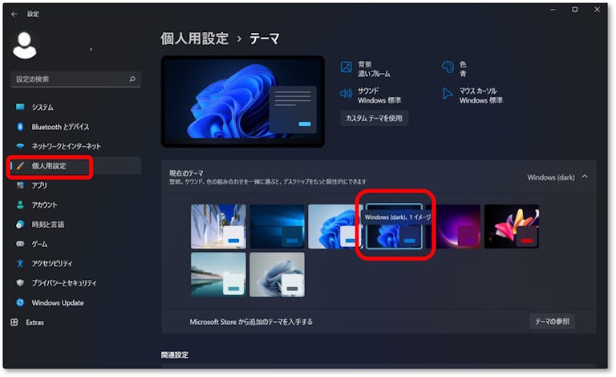Click the ゲーム controller icon

point(20,244)
